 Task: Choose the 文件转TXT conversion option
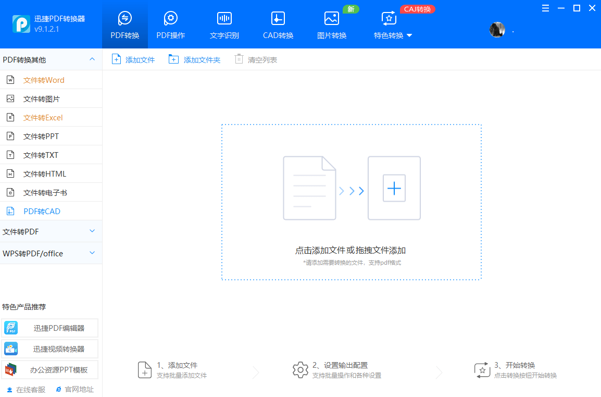(x=42, y=155)
